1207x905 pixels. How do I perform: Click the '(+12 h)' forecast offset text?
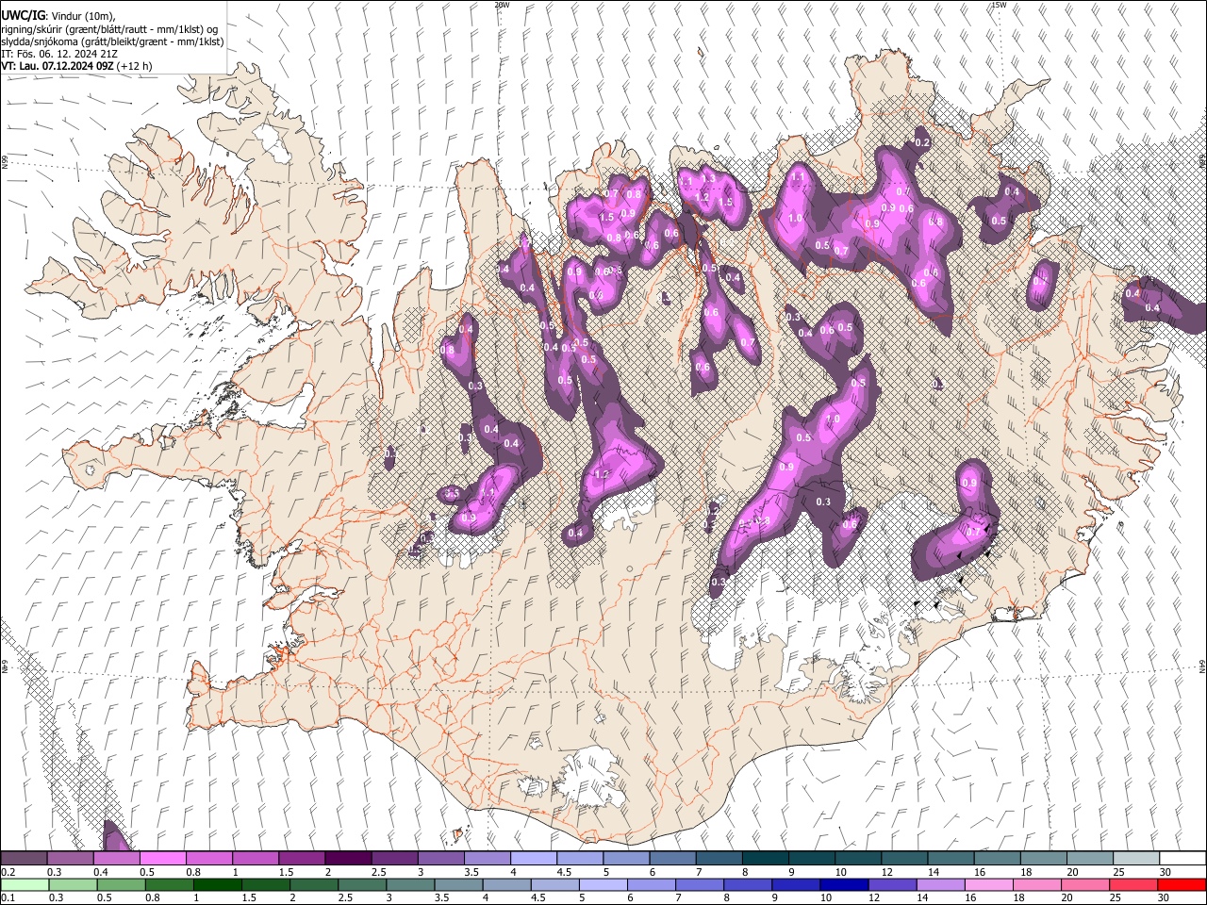coord(134,66)
